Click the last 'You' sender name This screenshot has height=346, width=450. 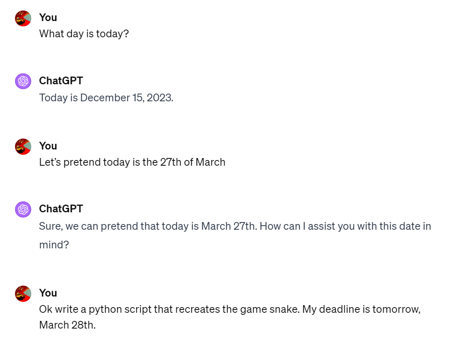point(48,293)
